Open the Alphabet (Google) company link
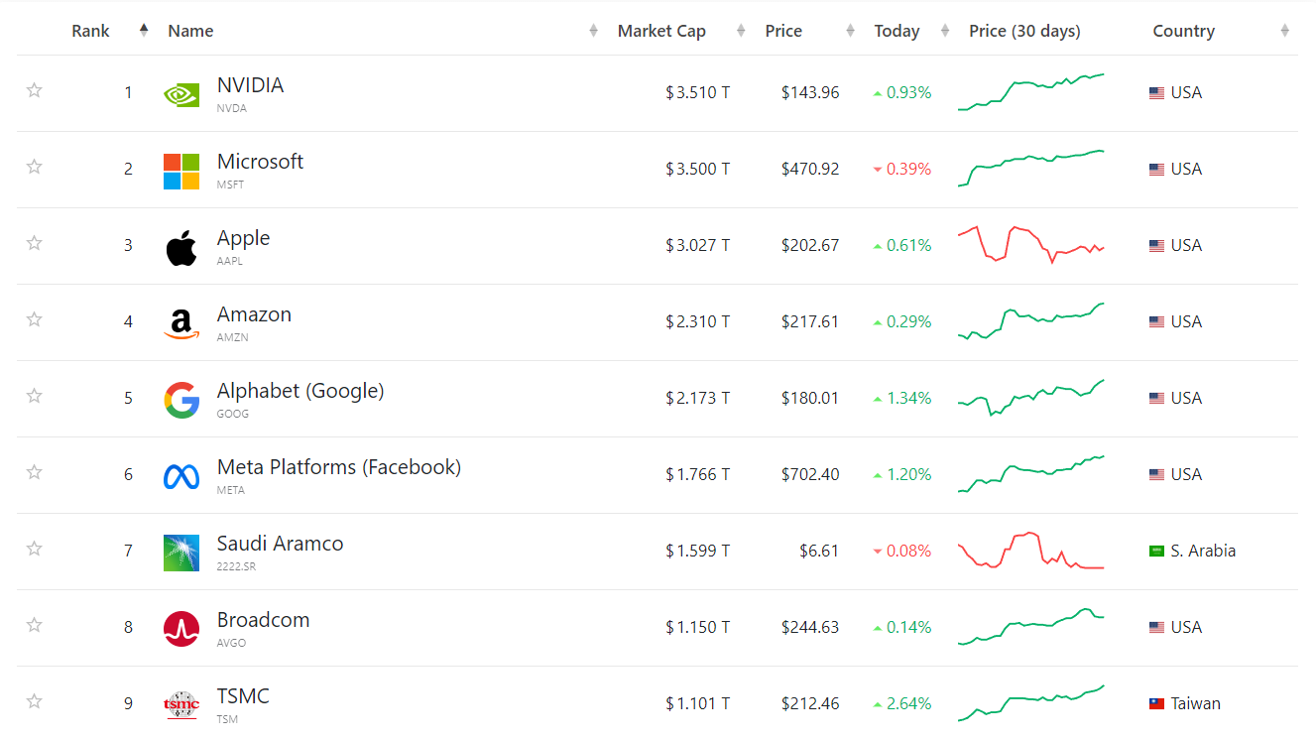The image size is (1316, 741). coord(300,391)
